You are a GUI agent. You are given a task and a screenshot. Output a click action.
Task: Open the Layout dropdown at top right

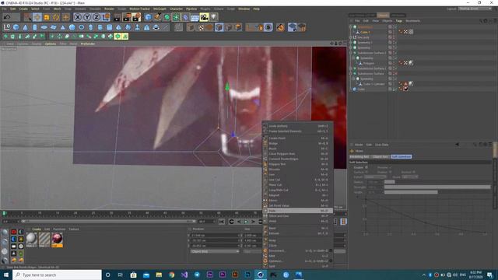(x=475, y=9)
